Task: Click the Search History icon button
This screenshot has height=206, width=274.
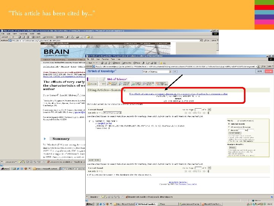Action: coord(136,84)
